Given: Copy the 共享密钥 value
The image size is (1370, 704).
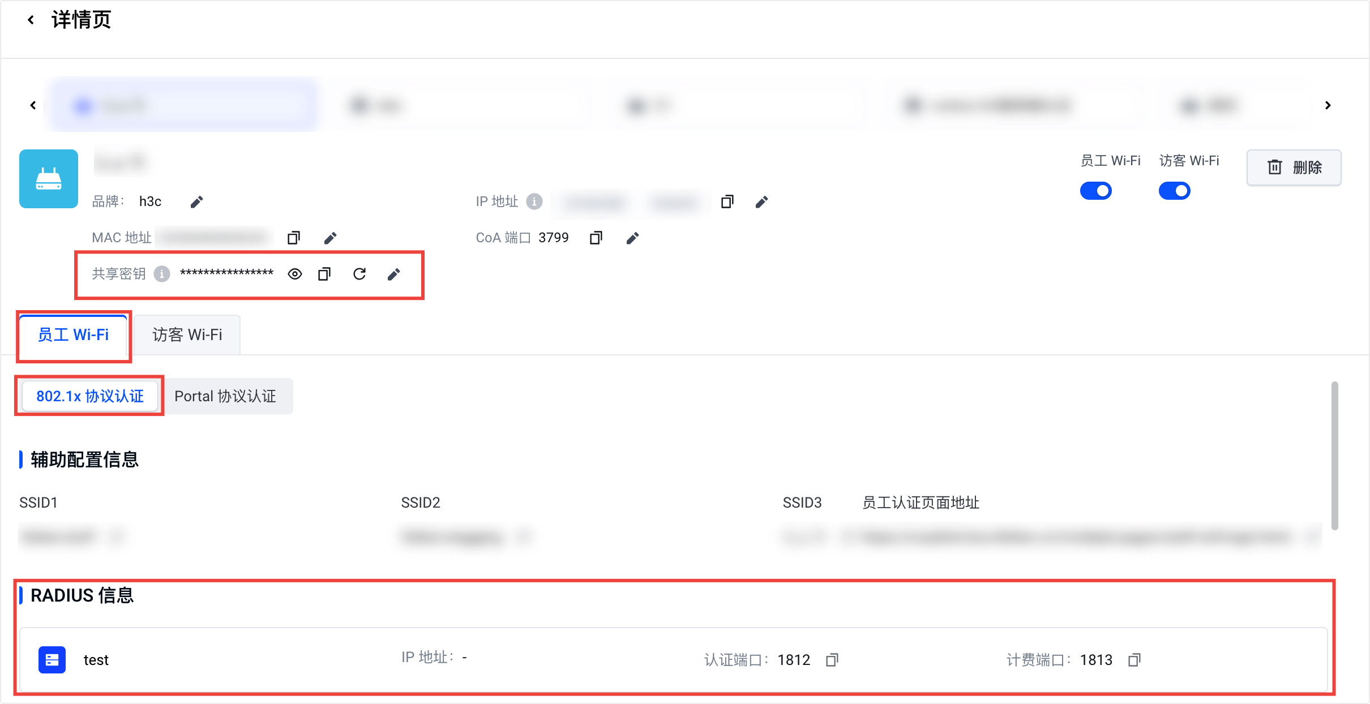Looking at the screenshot, I should tap(324, 274).
